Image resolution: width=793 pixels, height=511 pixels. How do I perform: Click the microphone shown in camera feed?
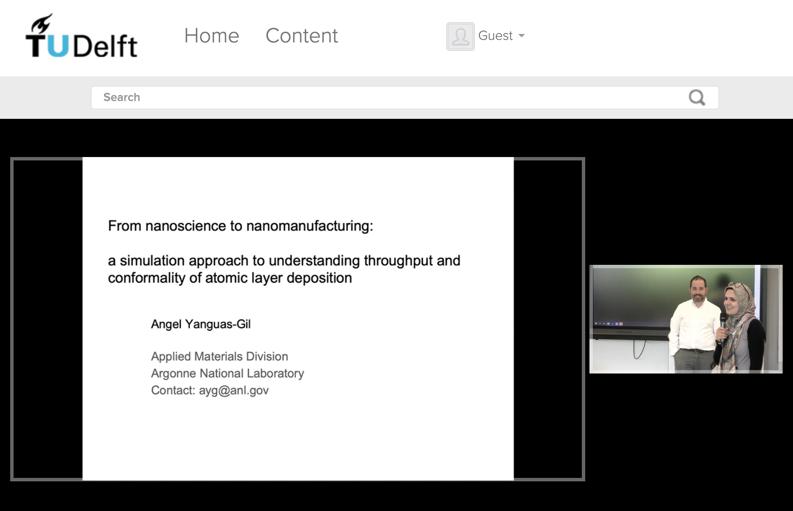(x=723, y=325)
